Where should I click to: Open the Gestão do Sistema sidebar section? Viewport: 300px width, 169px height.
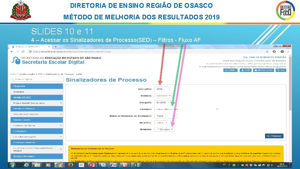[37, 109]
